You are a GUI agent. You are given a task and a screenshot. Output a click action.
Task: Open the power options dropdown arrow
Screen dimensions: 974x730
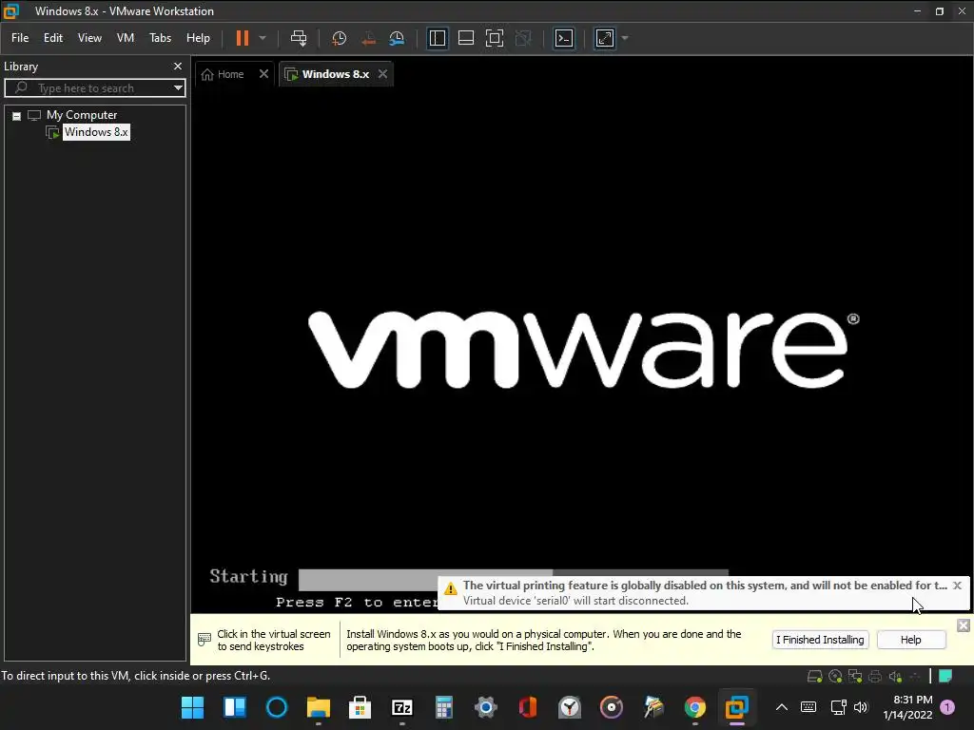click(x=263, y=38)
